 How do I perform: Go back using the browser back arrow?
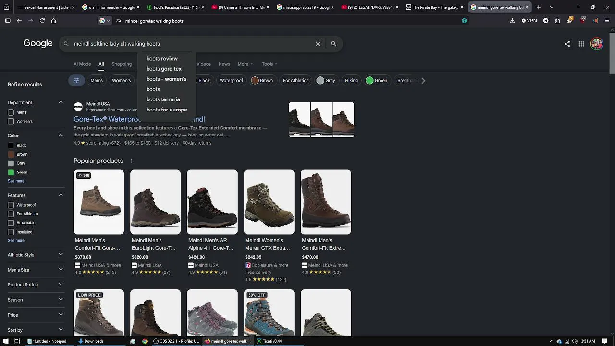tap(19, 21)
